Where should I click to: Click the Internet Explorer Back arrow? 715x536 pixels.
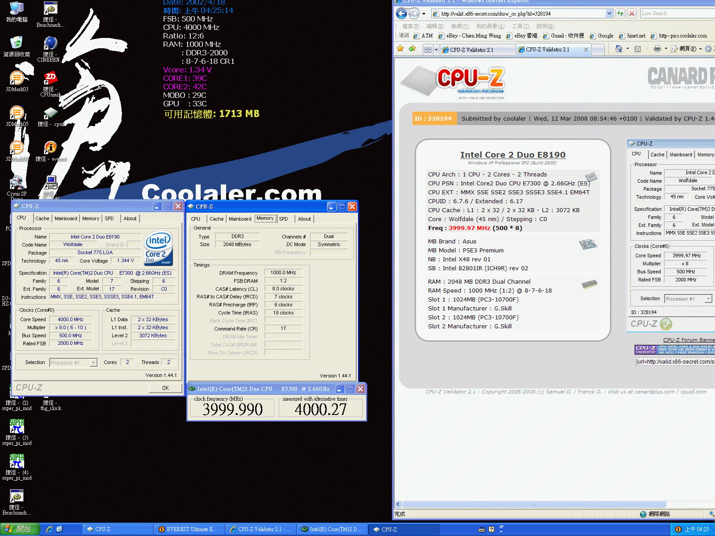(402, 13)
